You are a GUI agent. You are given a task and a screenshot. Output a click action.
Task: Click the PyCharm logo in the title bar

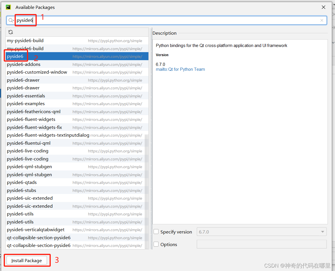[x=8, y=7]
